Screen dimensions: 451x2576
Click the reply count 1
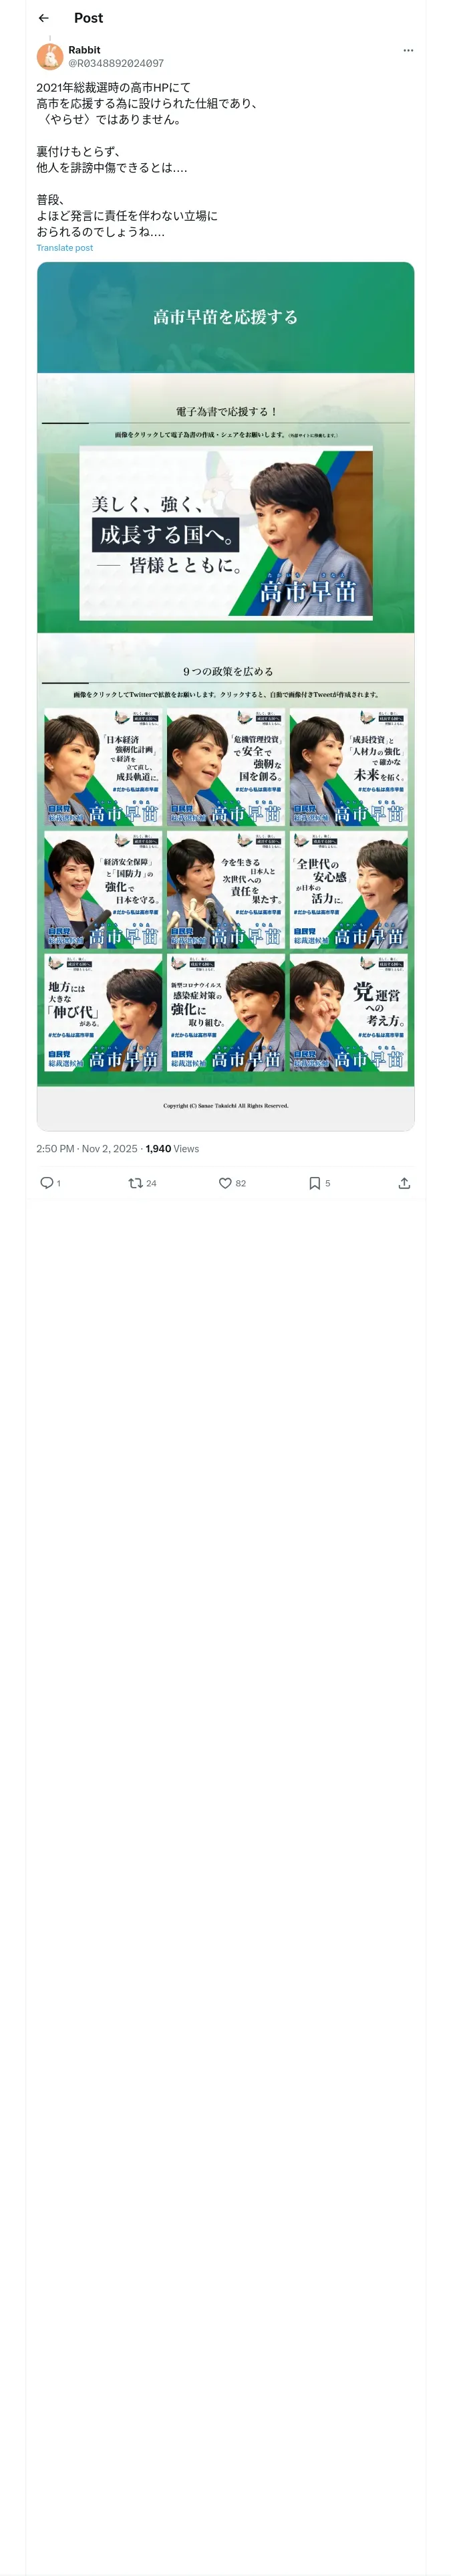[58, 1183]
